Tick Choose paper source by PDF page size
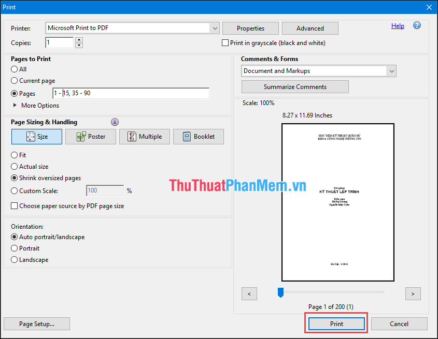 [x=14, y=206]
